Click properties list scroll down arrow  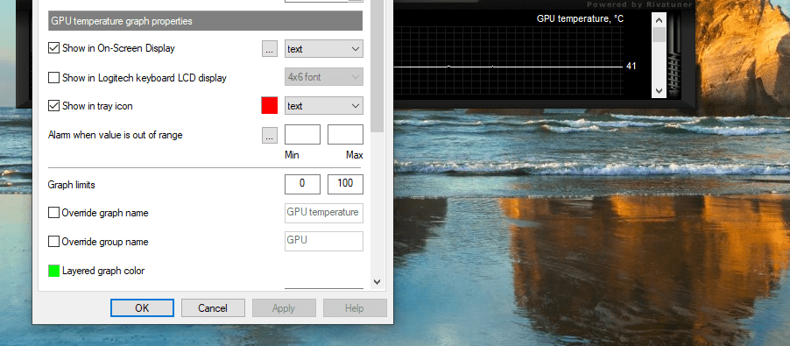click(377, 282)
